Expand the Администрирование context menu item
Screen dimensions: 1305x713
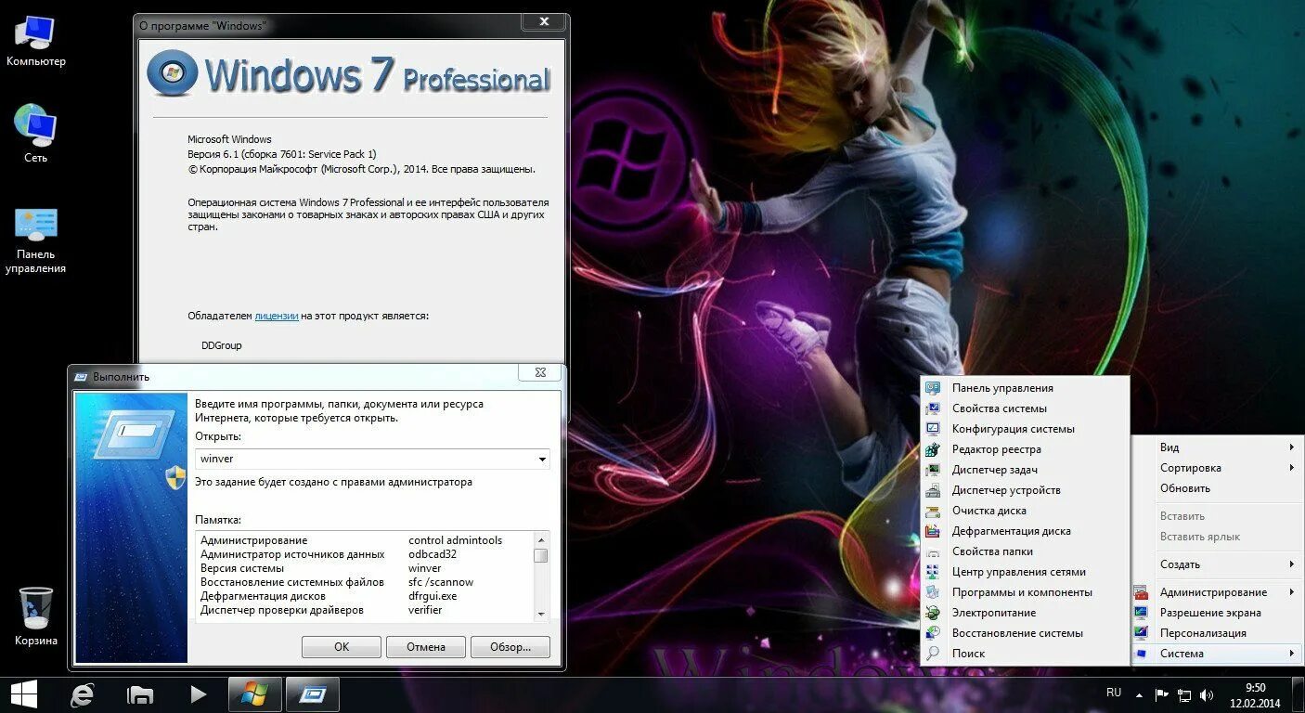pyautogui.click(x=1216, y=592)
